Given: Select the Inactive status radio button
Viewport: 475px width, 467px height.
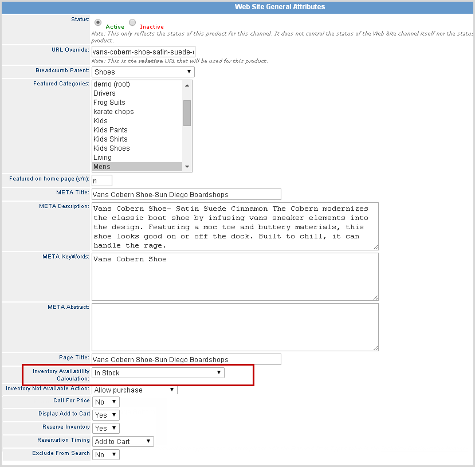Looking at the screenshot, I should [132, 23].
